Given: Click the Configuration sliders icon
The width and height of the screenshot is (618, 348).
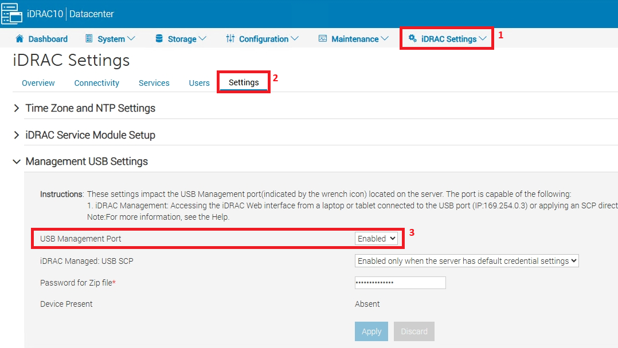Looking at the screenshot, I should (x=230, y=38).
